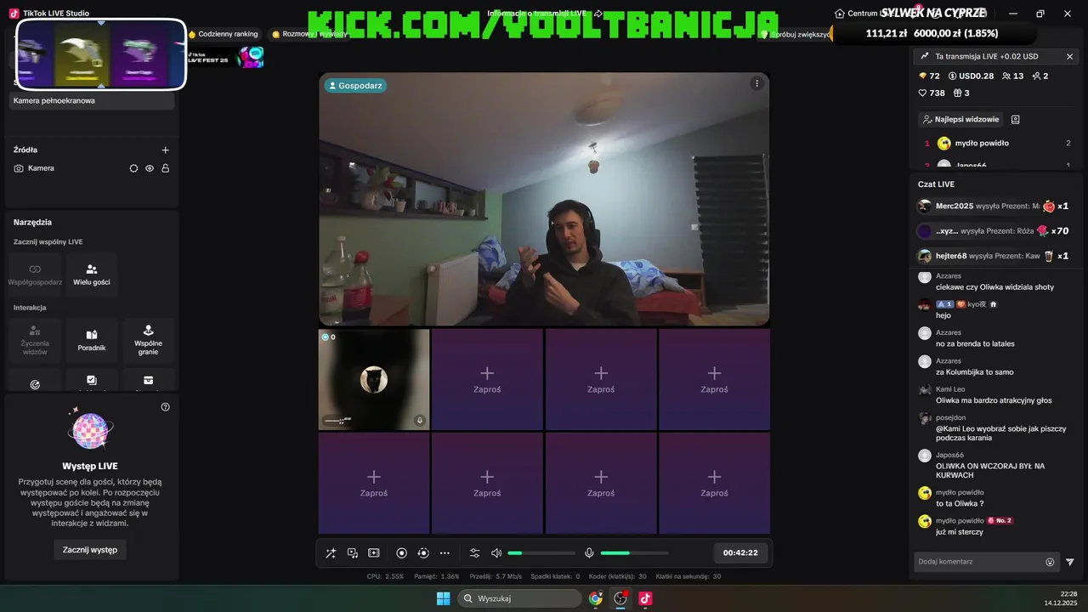1088x612 pixels.
Task: Open Kamera source settings circle icon
Action: (133, 168)
